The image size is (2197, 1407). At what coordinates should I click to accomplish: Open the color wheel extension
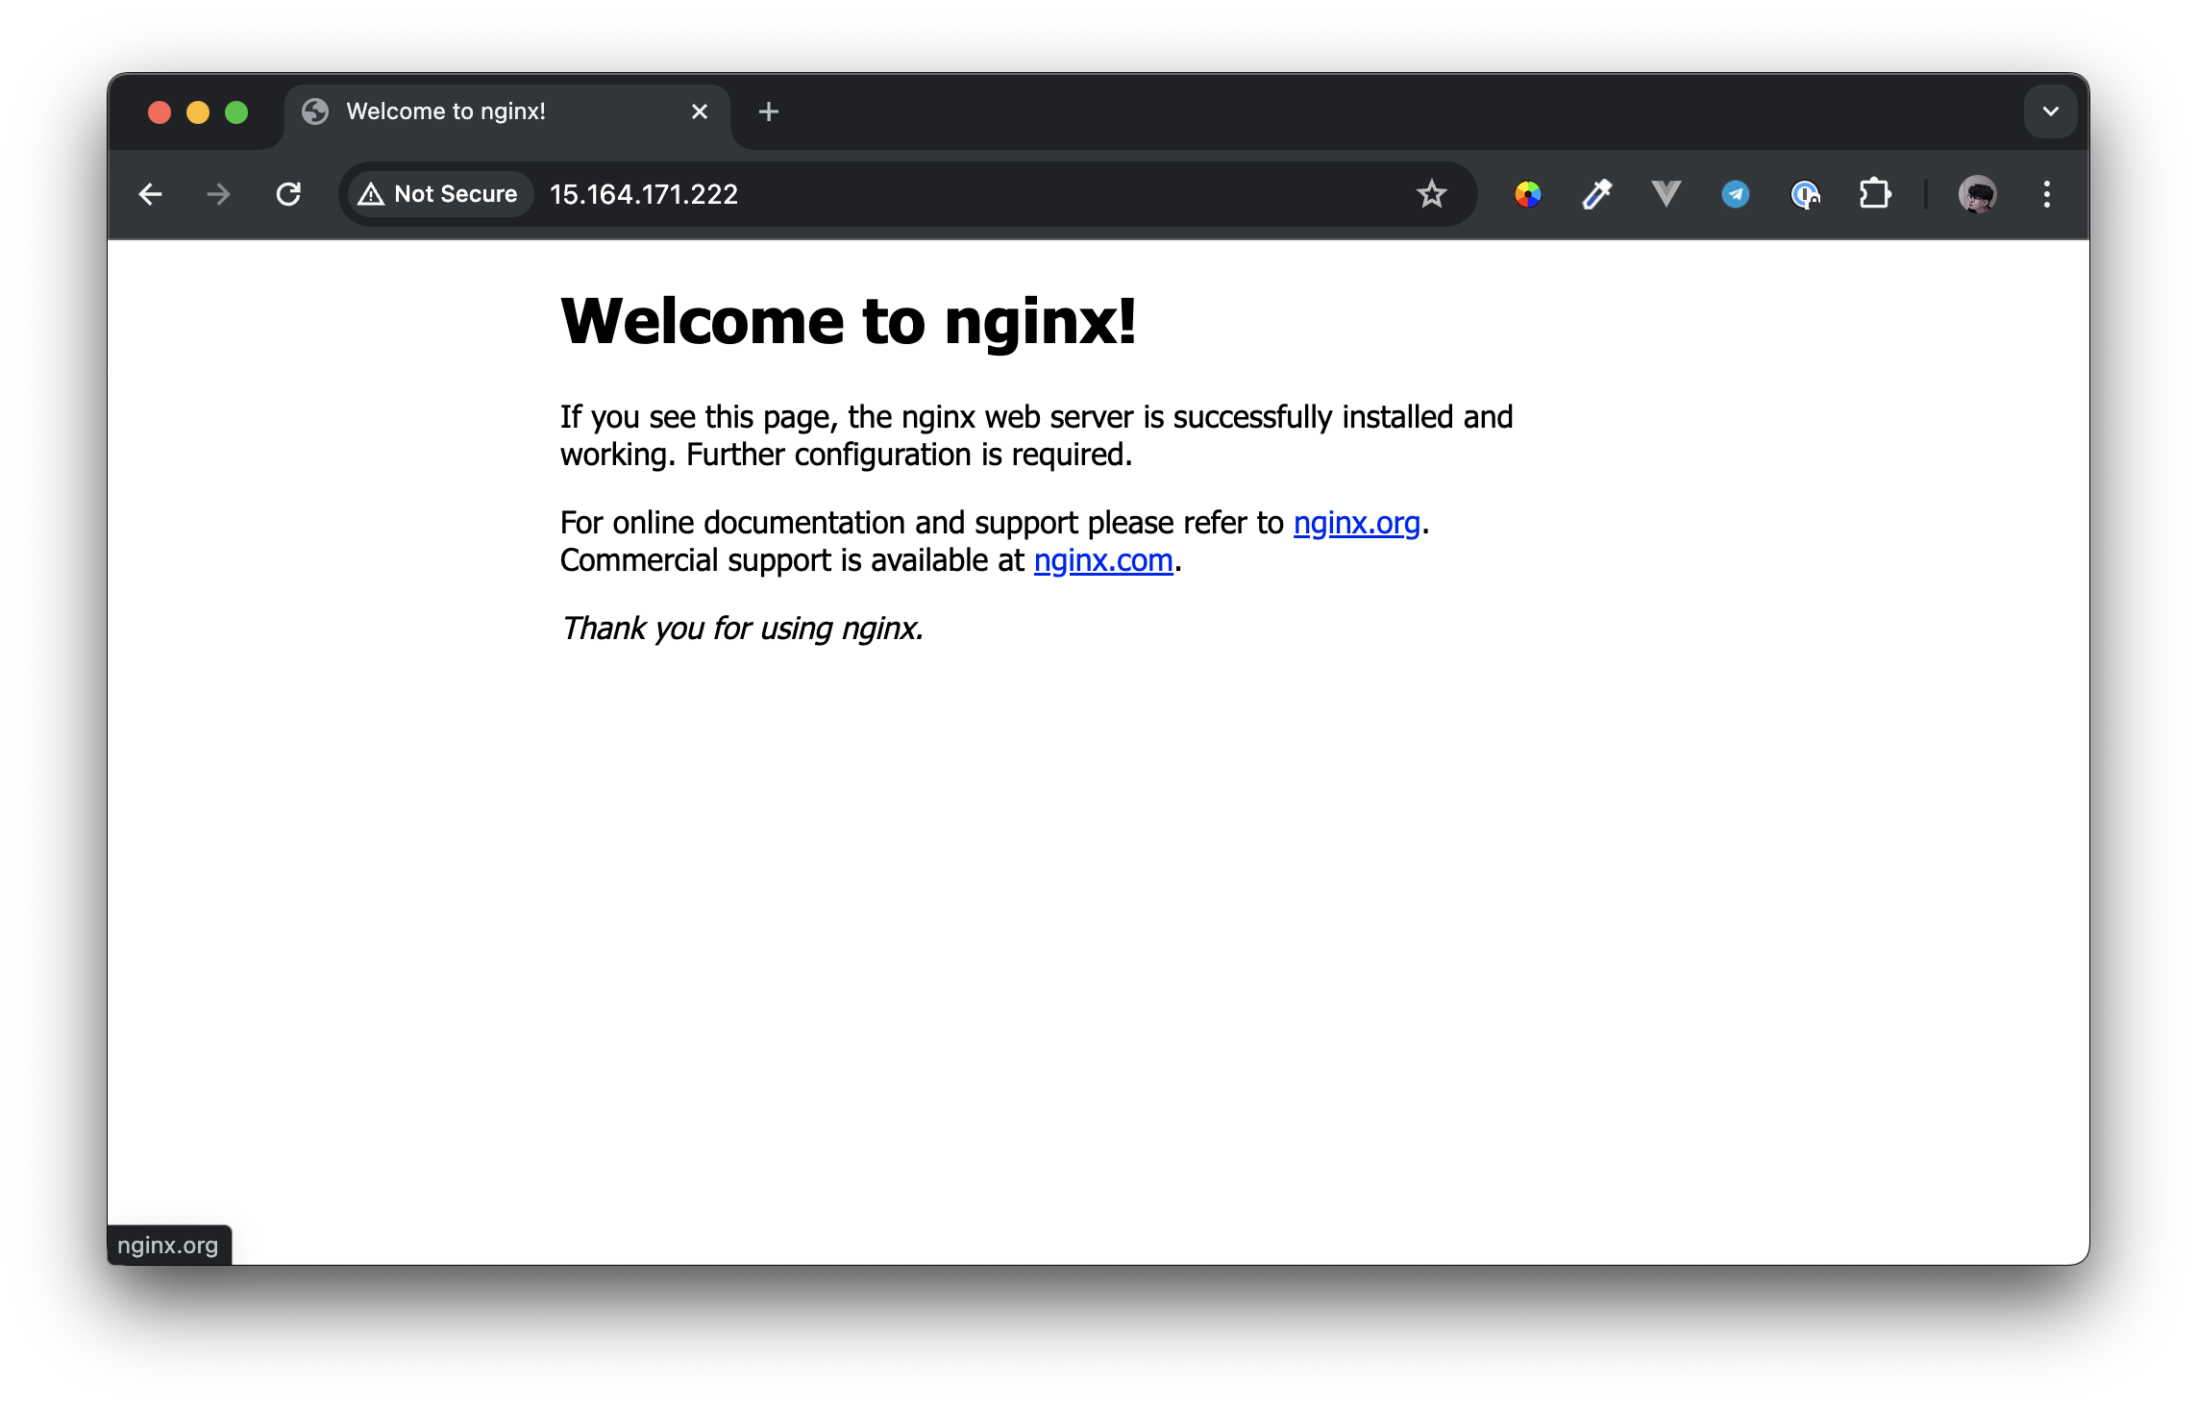pos(1527,195)
